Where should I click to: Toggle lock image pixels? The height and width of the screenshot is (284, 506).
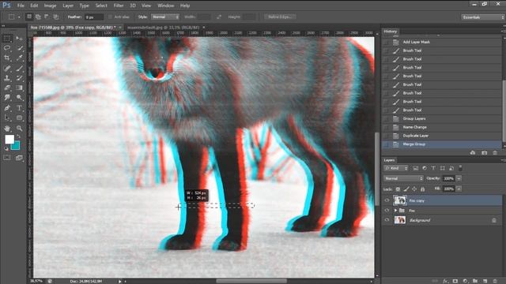tap(406, 189)
